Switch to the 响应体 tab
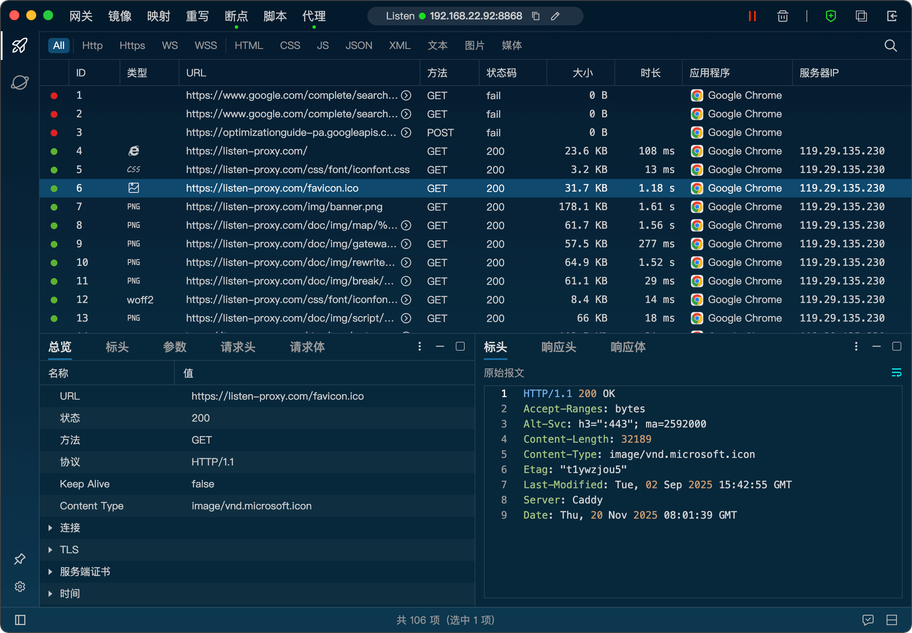Image resolution: width=912 pixels, height=633 pixels. [x=628, y=347]
